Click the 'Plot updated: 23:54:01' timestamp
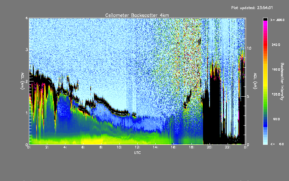Screen dimensions: 289x181 click(x=252, y=8)
